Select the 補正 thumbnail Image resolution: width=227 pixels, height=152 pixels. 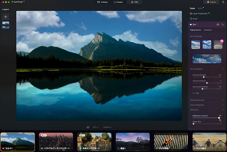133,142
